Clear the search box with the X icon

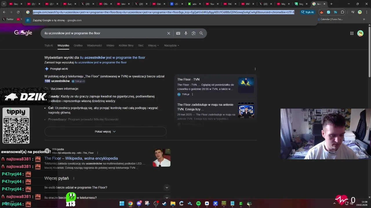pyautogui.click(x=168, y=33)
